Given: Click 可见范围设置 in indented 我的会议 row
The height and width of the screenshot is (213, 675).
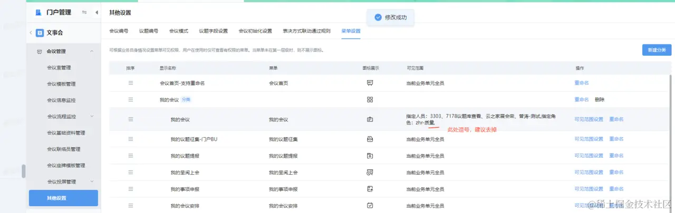Looking at the screenshot, I should coord(589,119).
